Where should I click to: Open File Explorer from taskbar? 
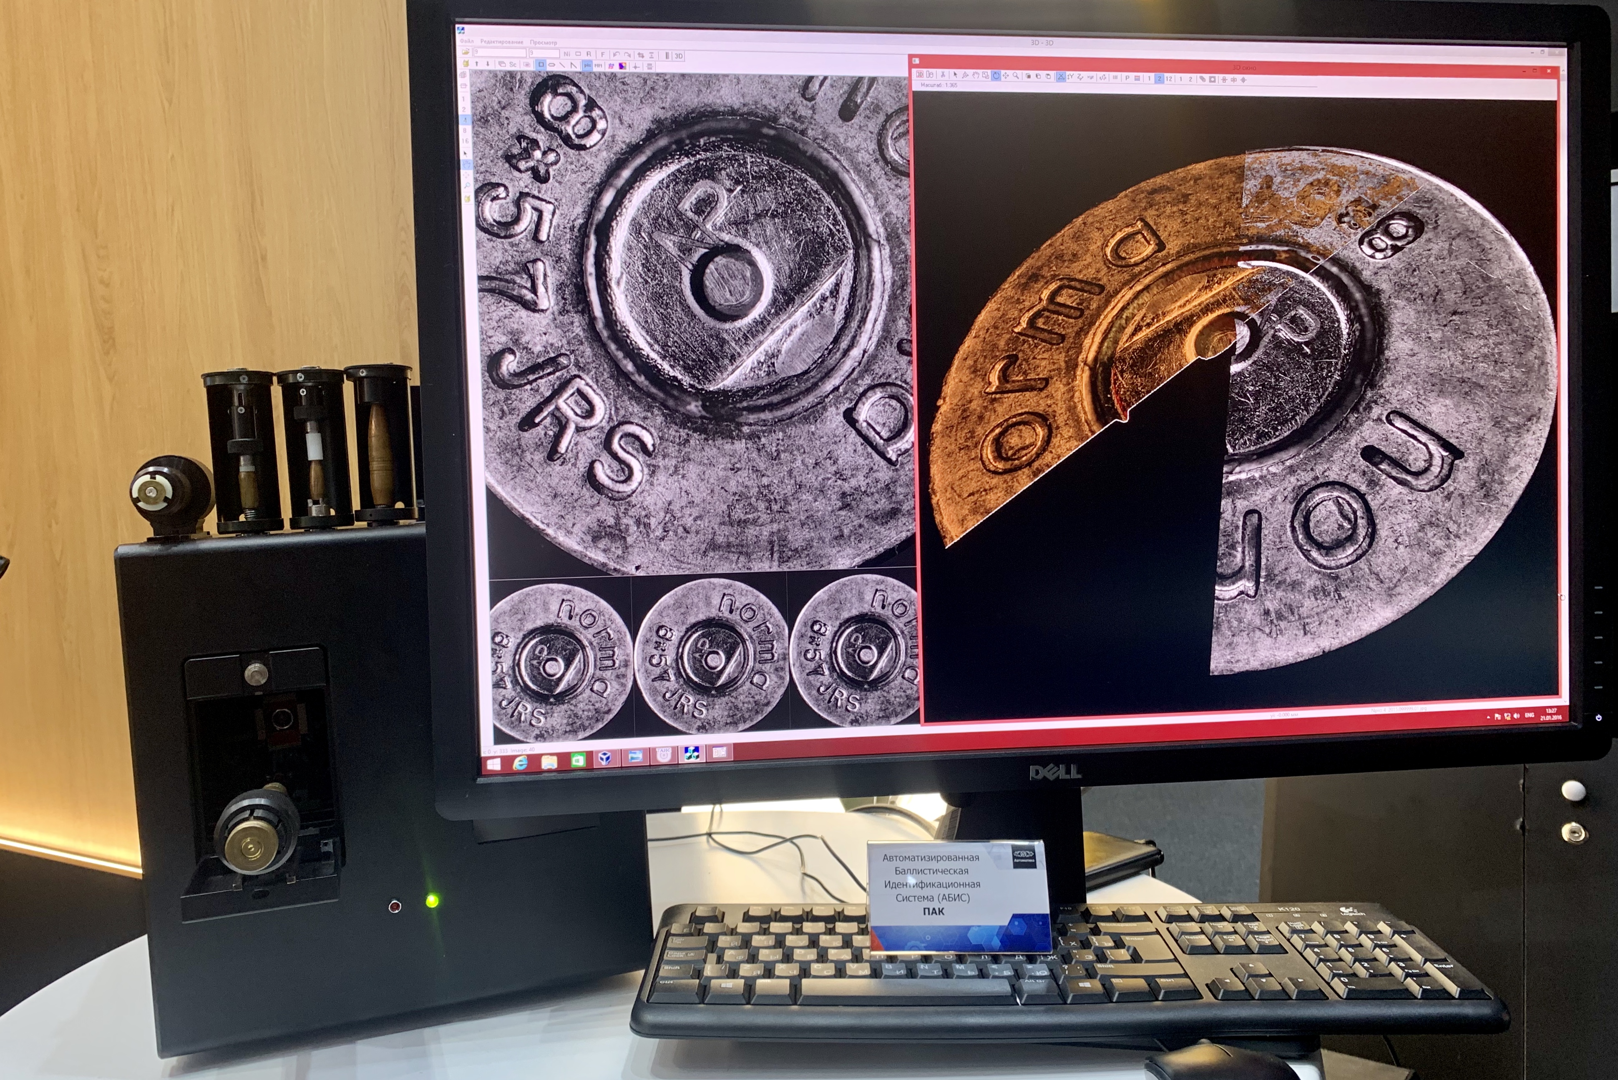click(x=549, y=762)
